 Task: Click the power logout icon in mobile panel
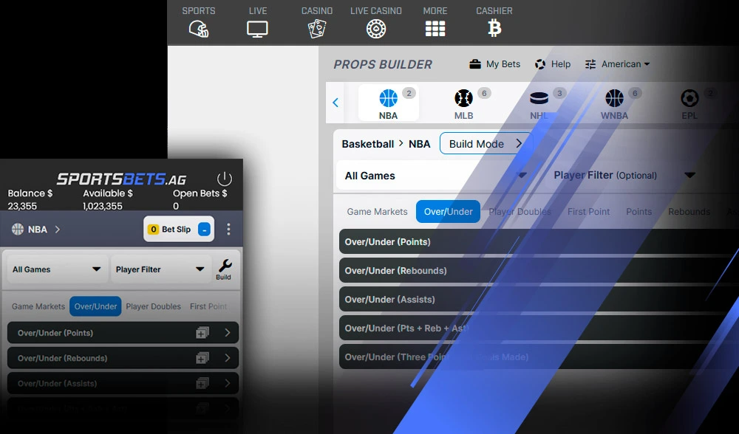click(225, 179)
